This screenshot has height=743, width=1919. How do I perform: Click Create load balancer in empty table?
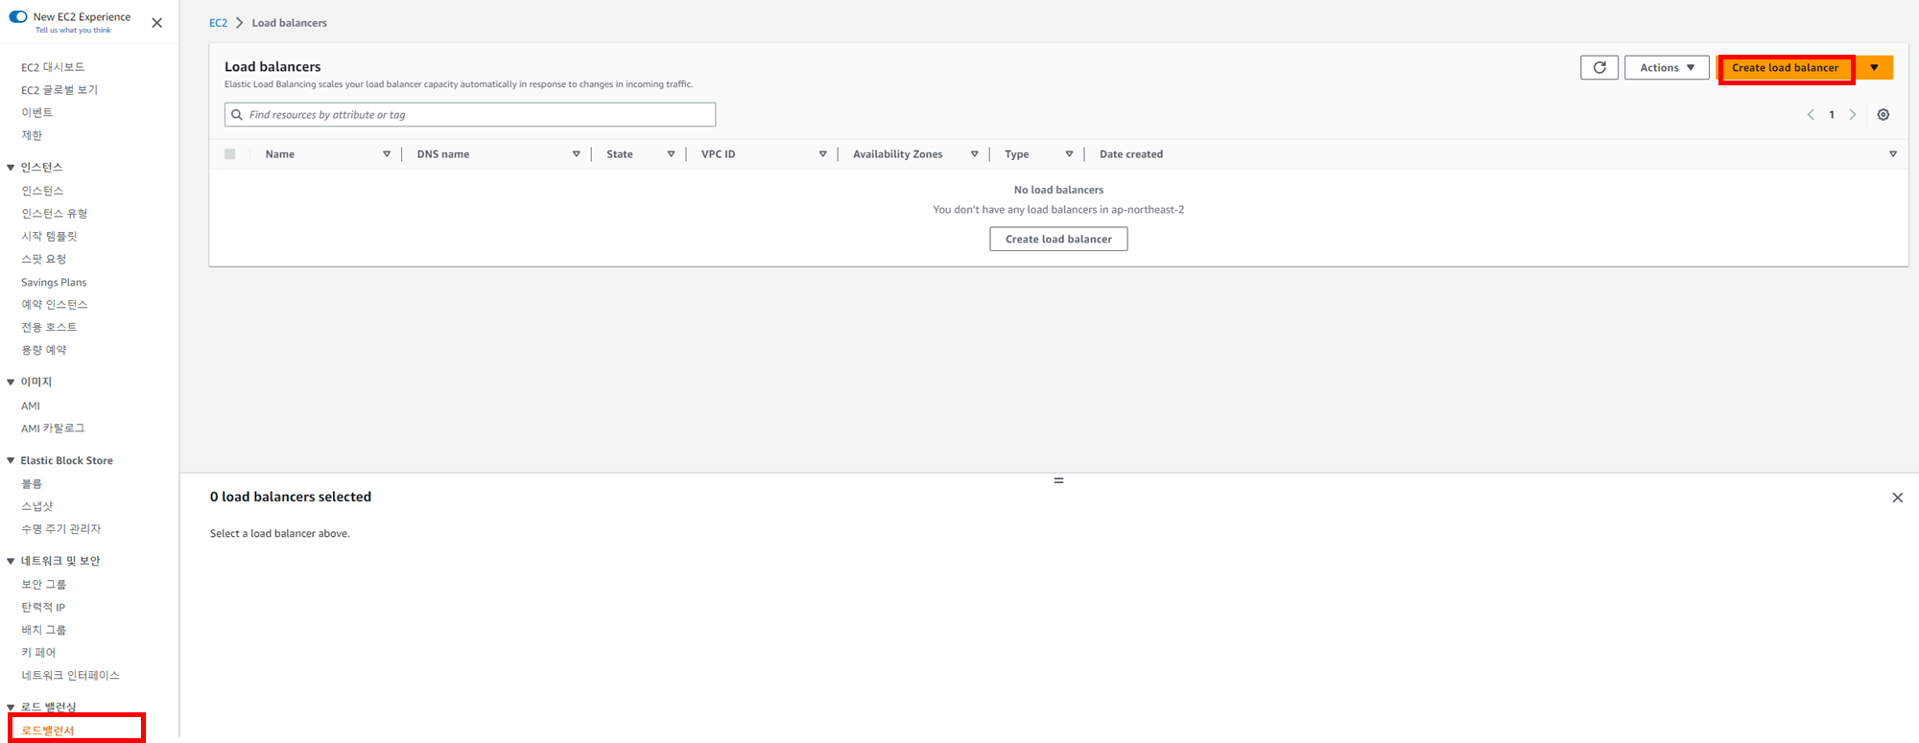tap(1058, 239)
